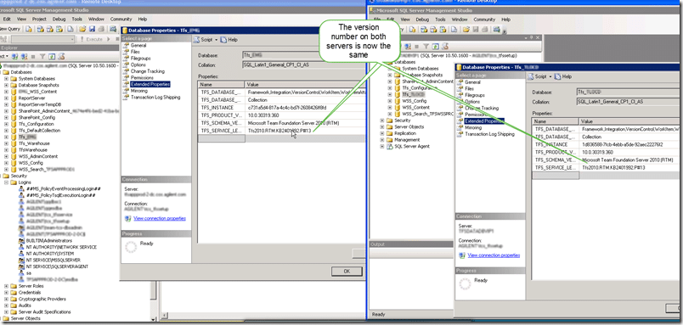
Task: Select Files page in right properties dialog
Action: click(470, 88)
